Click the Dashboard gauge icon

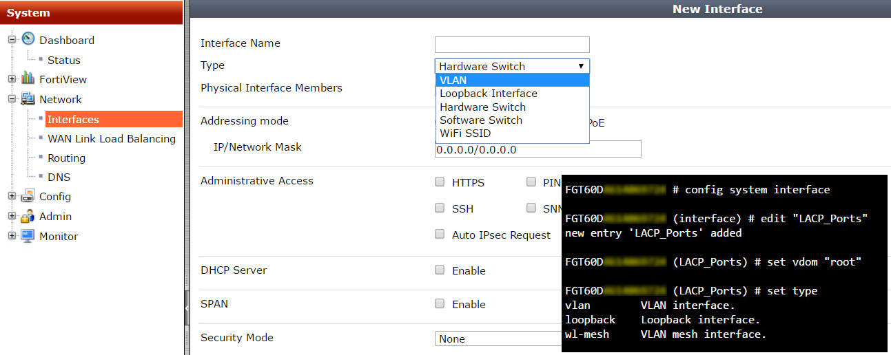point(28,39)
